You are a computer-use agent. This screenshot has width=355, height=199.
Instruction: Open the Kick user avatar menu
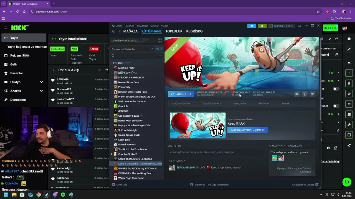(x=345, y=28)
